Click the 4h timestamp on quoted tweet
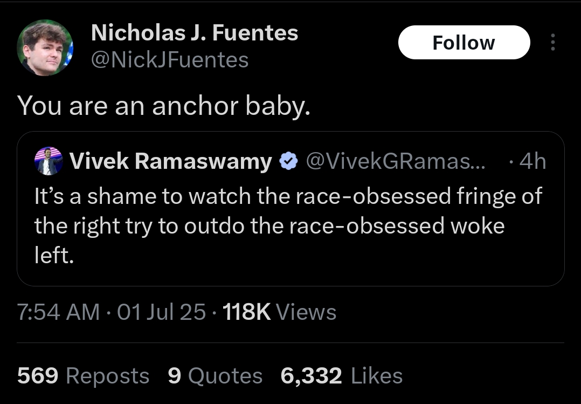 click(x=532, y=161)
